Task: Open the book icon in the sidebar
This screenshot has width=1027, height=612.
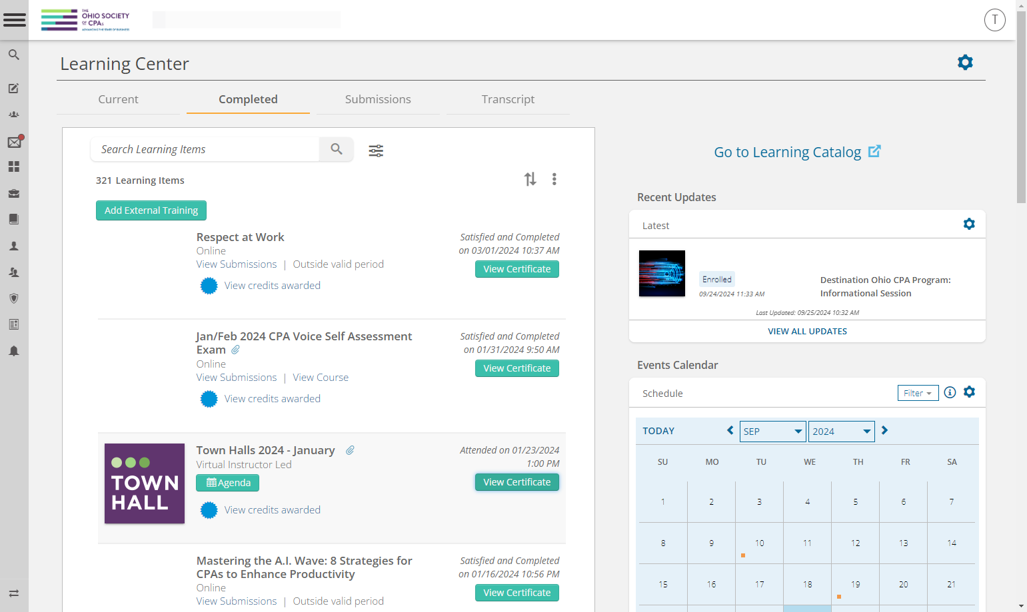Action: click(x=13, y=219)
